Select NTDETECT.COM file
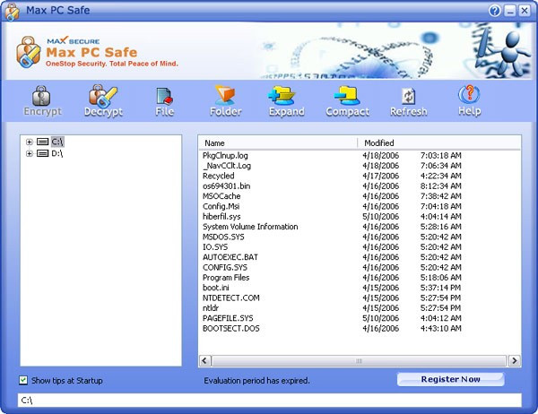This screenshot has width=538, height=414. click(x=231, y=298)
